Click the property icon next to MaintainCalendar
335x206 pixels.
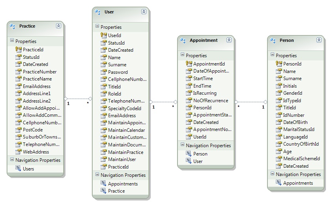tap(104, 130)
